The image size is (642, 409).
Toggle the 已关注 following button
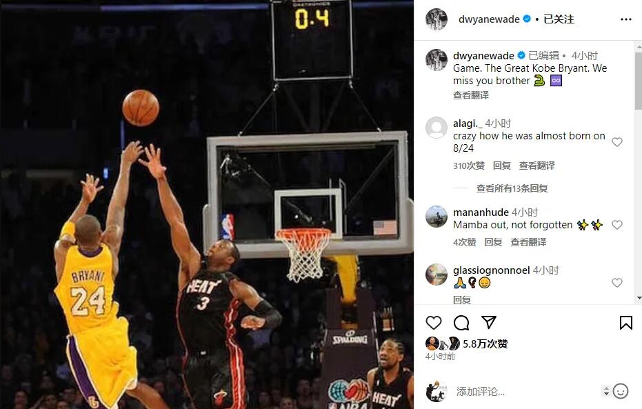tap(559, 19)
